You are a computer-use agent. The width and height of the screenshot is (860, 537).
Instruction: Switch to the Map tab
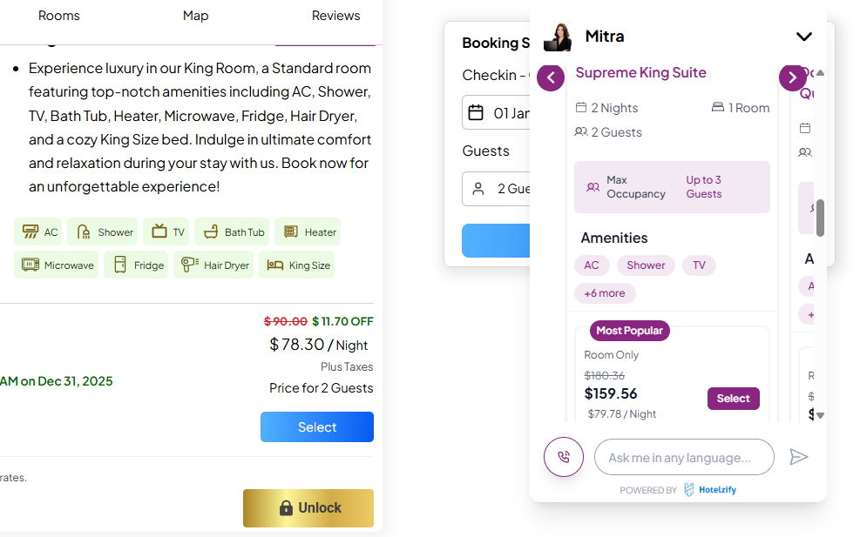[196, 16]
